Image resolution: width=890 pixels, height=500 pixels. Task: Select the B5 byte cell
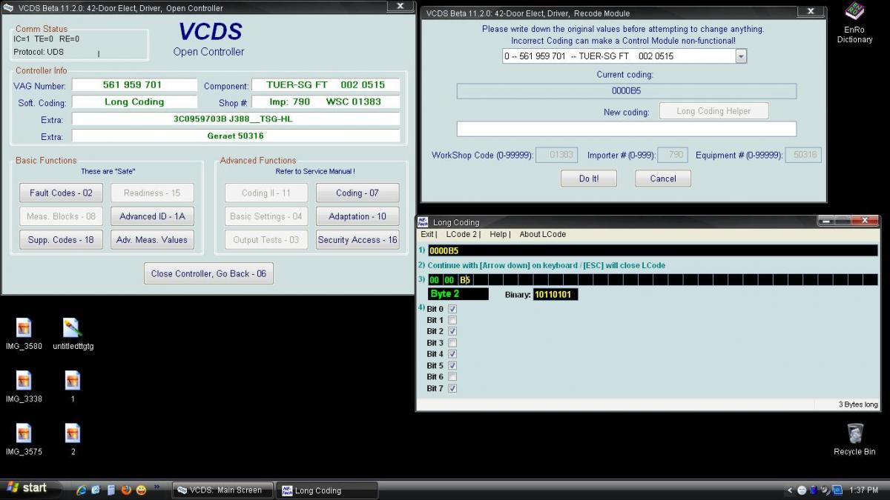pos(465,280)
